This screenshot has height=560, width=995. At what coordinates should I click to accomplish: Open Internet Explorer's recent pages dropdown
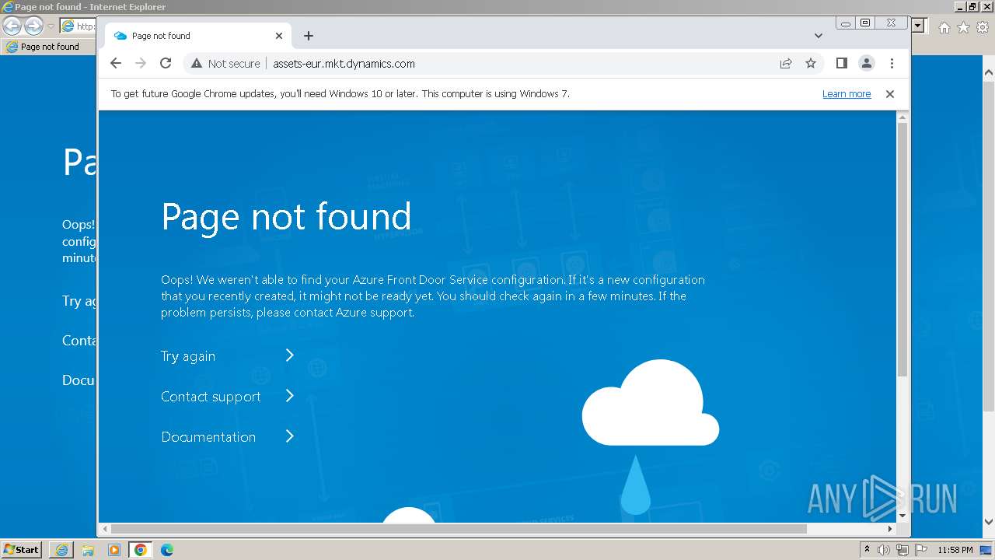tap(51, 26)
